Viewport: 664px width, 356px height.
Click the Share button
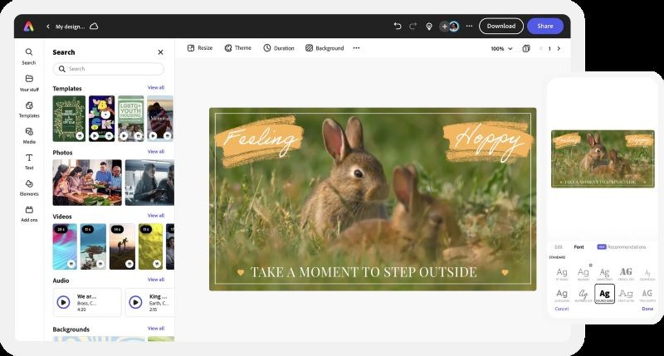click(x=545, y=26)
